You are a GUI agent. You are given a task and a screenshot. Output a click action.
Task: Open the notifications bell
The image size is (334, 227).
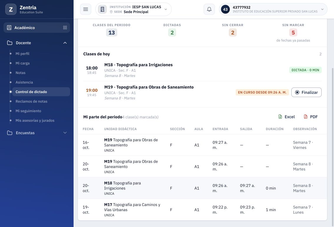pyautogui.click(x=209, y=9)
